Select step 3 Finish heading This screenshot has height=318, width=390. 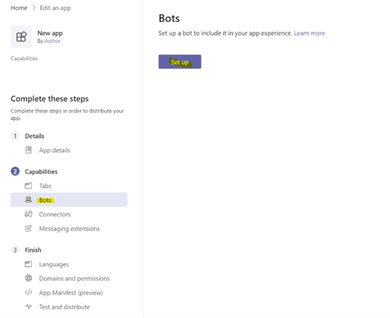33,250
